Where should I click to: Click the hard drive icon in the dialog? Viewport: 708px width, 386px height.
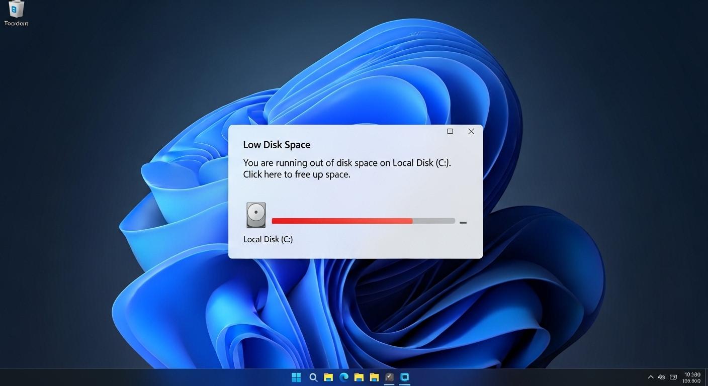tap(255, 214)
